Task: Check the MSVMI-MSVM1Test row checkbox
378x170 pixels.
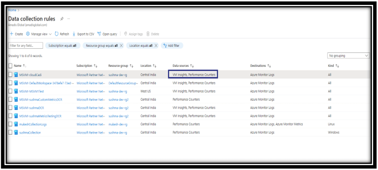Action: pos(10,91)
